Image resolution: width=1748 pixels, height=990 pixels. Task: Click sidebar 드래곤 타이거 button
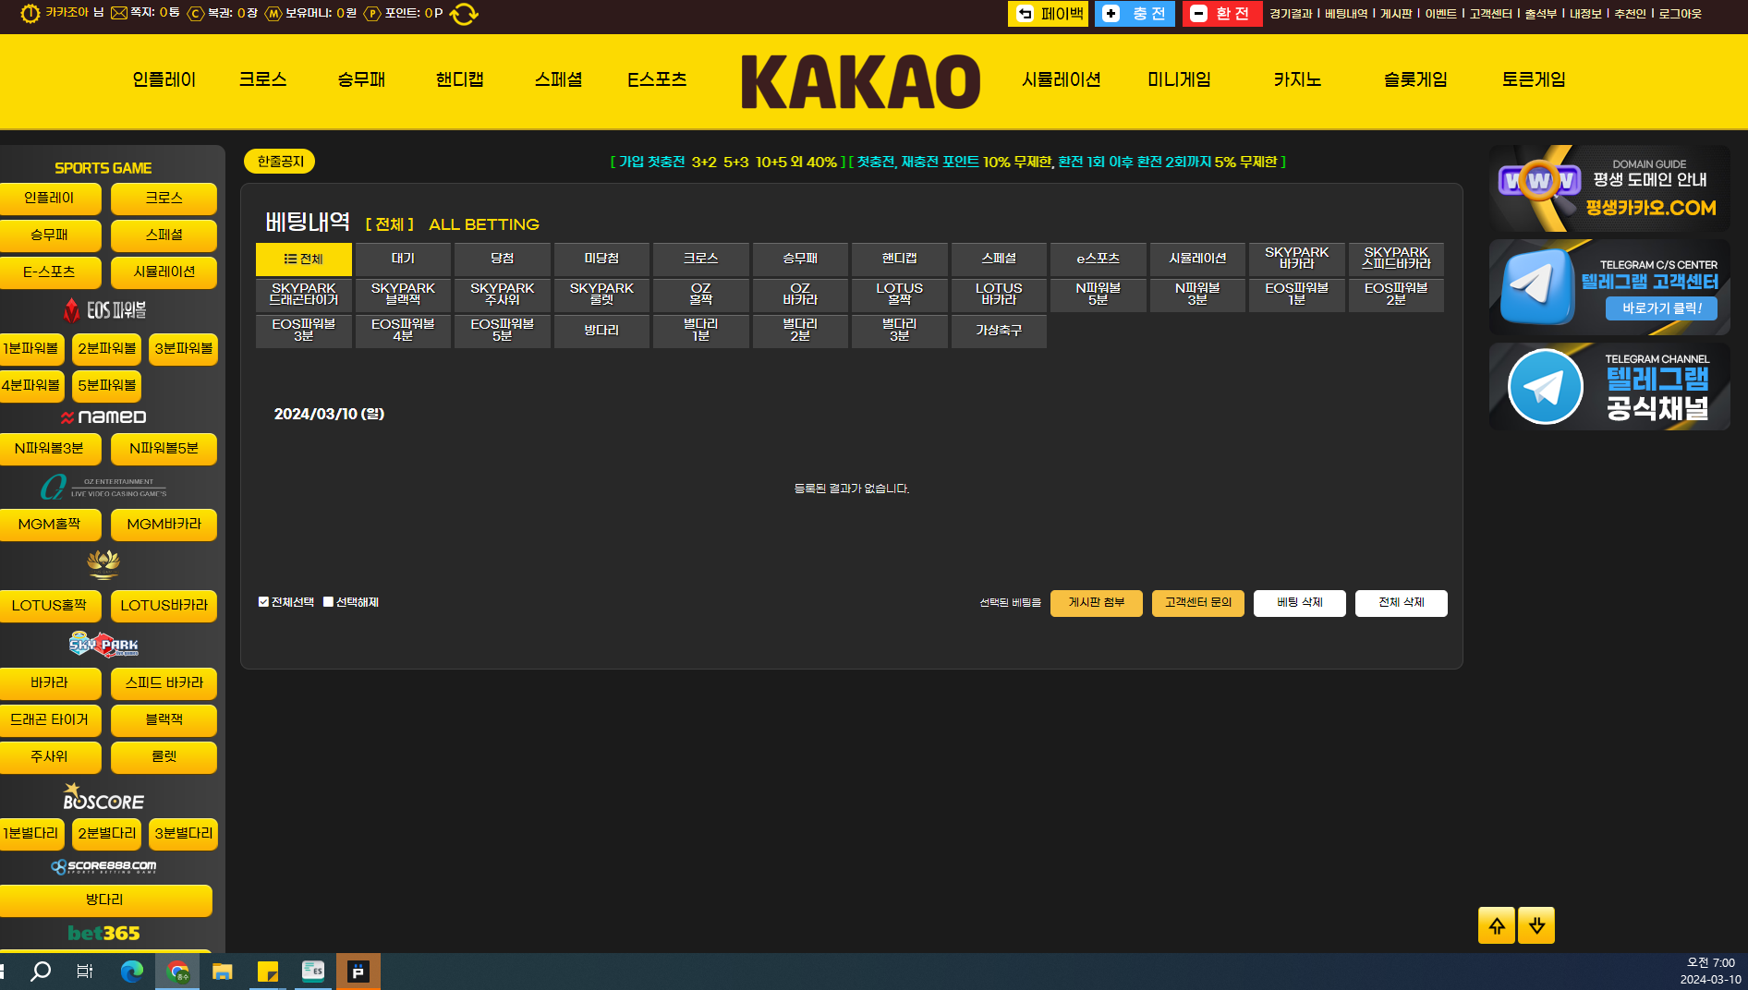50,720
